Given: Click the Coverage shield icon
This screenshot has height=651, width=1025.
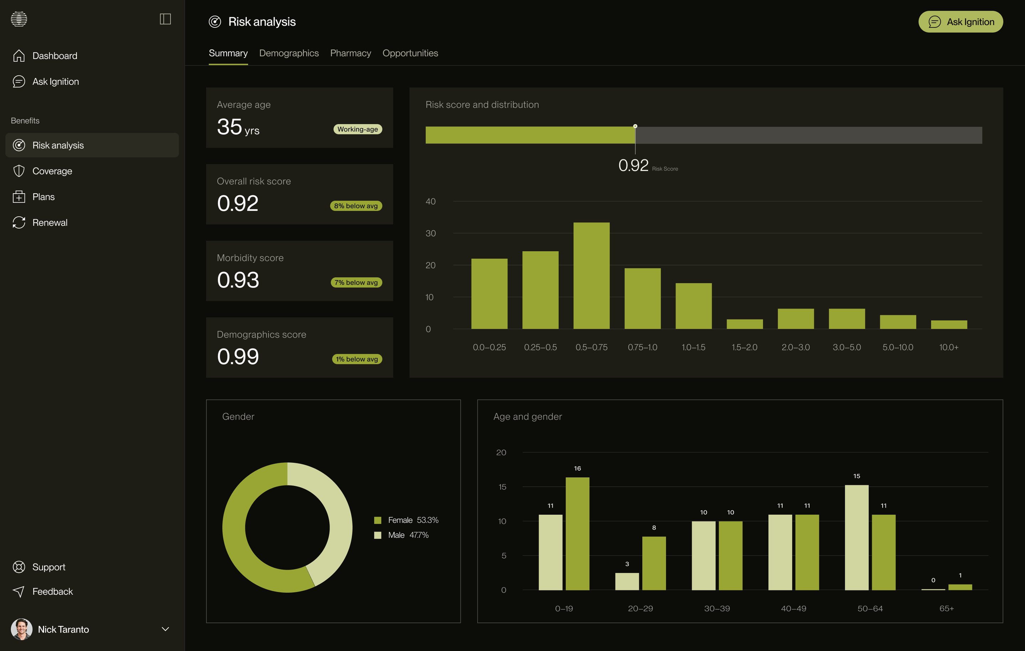Looking at the screenshot, I should click(19, 171).
